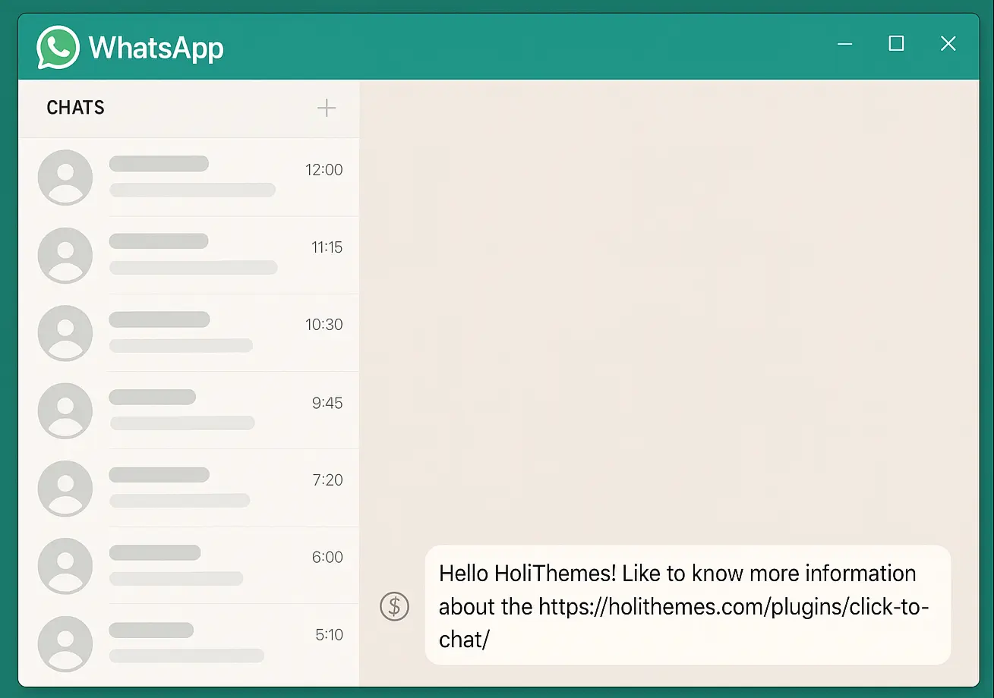Click the avatar of the 6:00 chat
This screenshot has height=698, width=994.
point(65,565)
